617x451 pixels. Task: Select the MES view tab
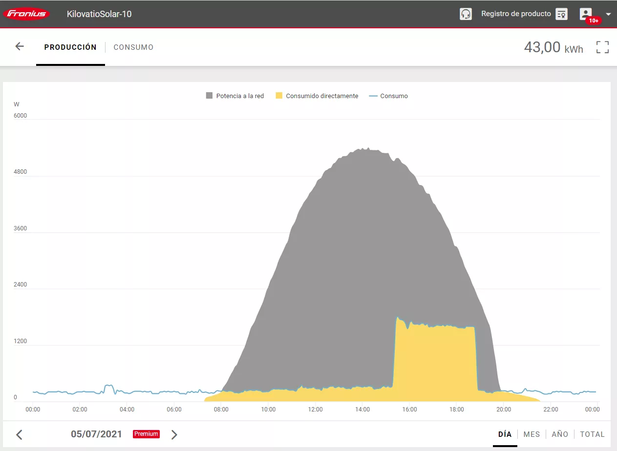point(532,434)
